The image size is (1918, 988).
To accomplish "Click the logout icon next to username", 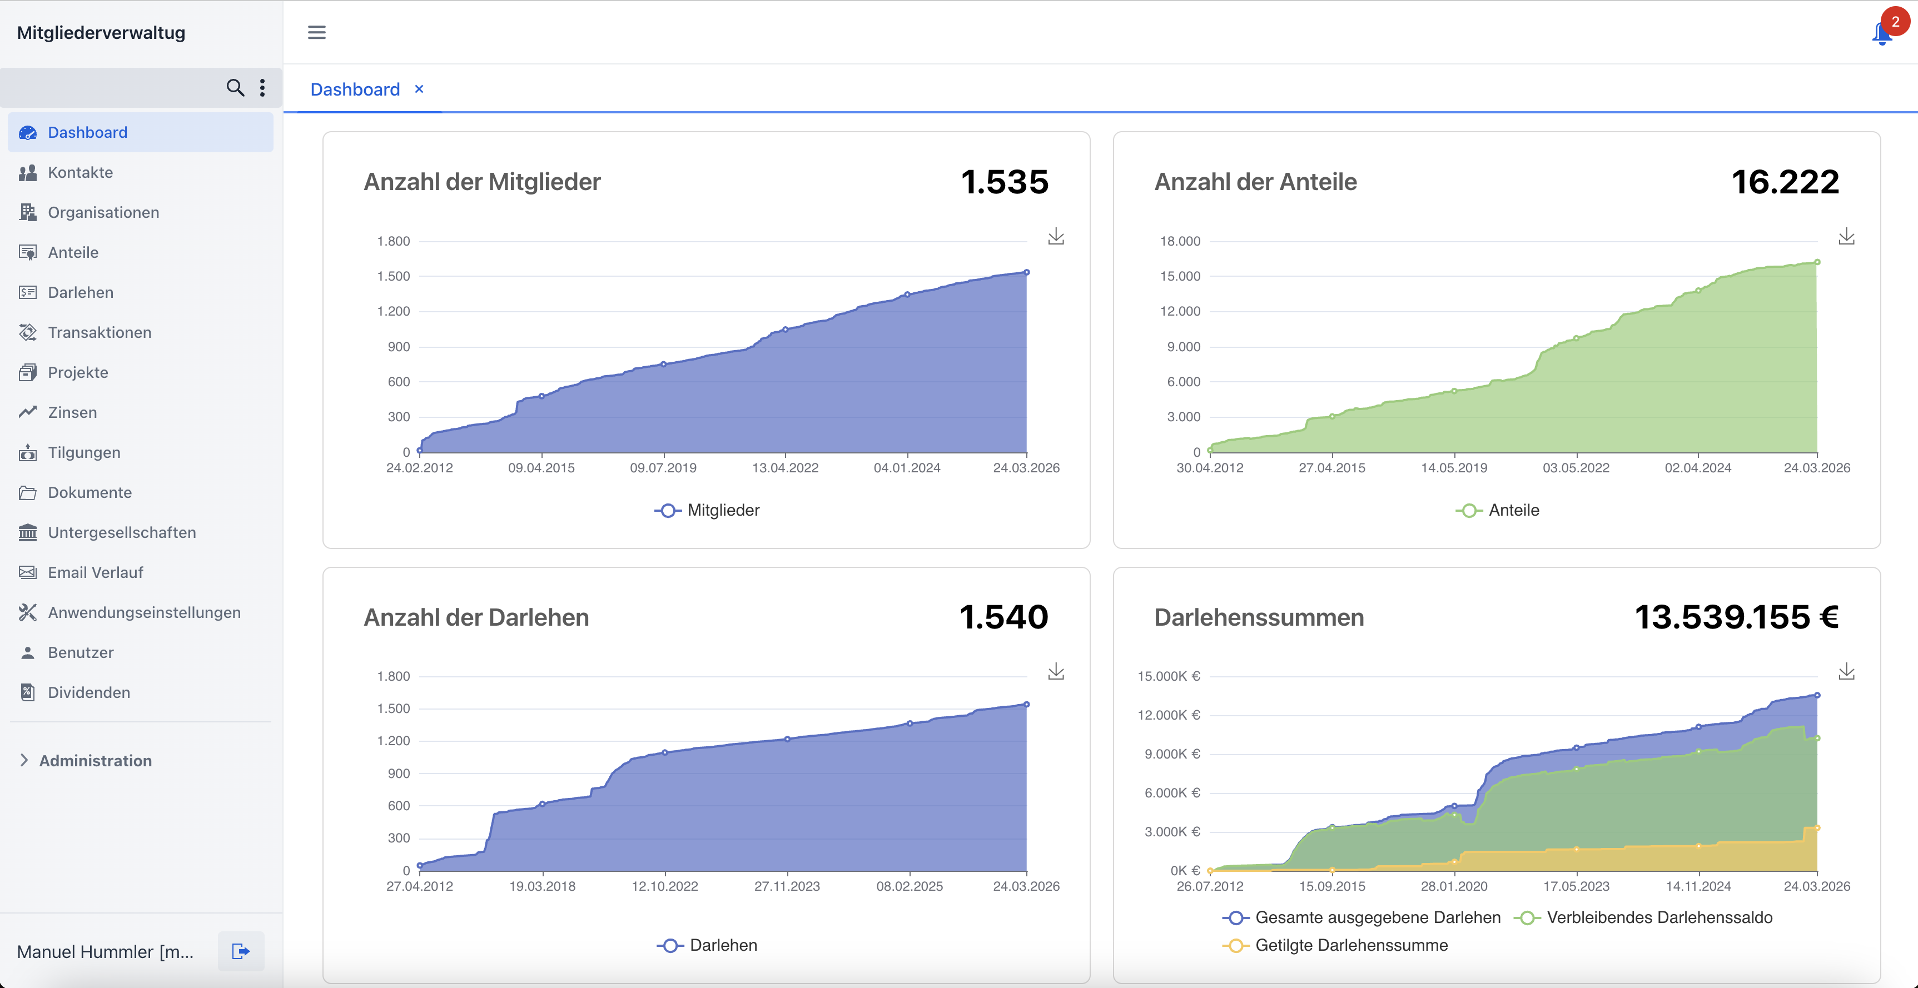I will (241, 951).
